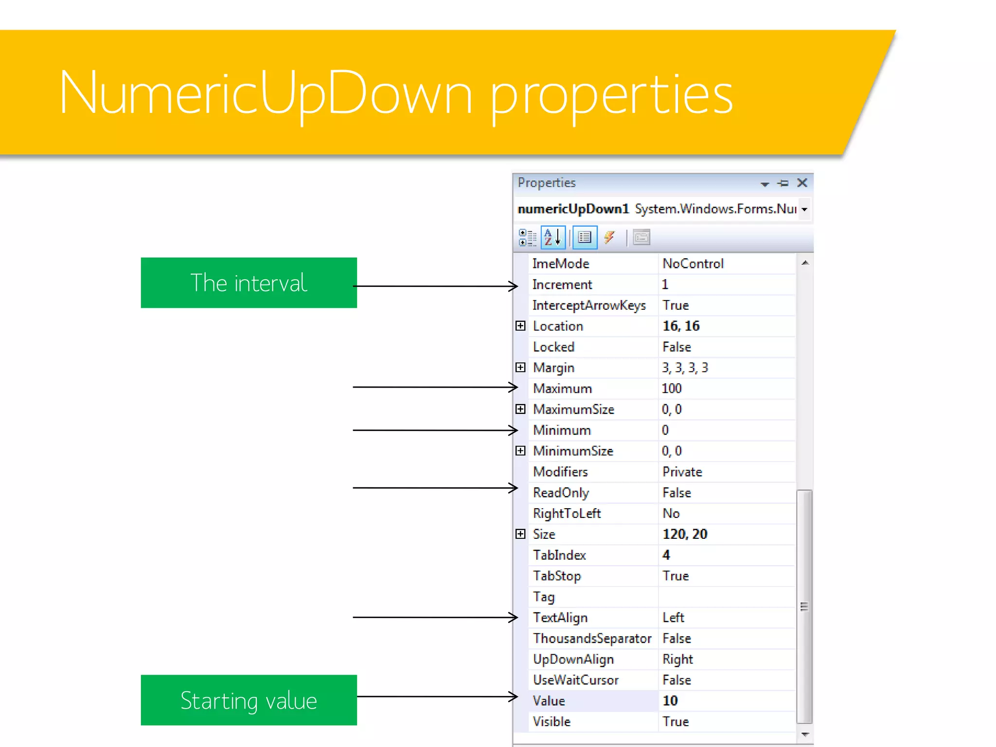Select the TabStop property
This screenshot has height=747, width=996.
click(557, 576)
